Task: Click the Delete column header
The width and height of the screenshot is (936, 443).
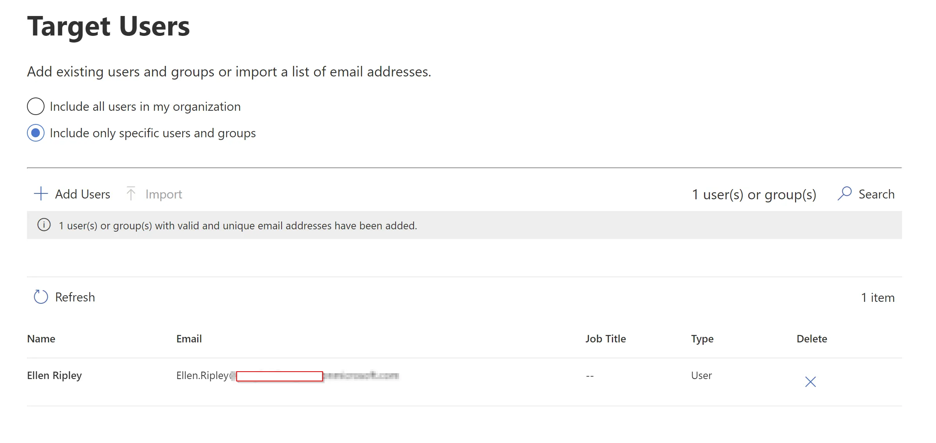Action: [x=812, y=339]
